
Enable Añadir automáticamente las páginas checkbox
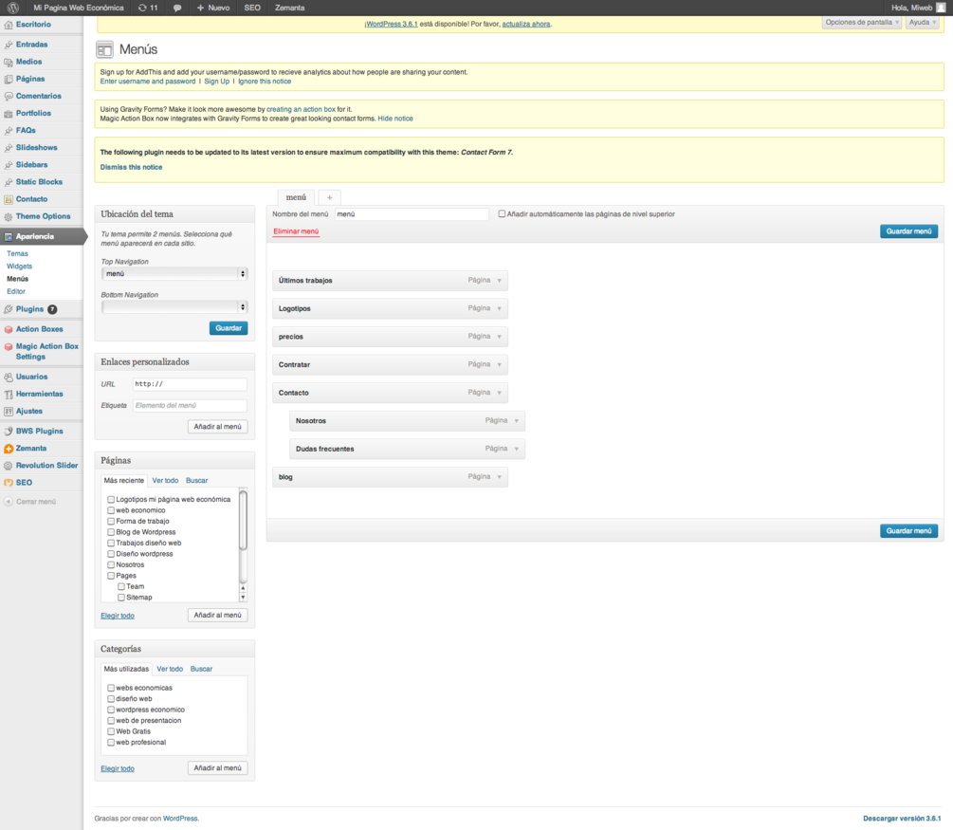(502, 214)
